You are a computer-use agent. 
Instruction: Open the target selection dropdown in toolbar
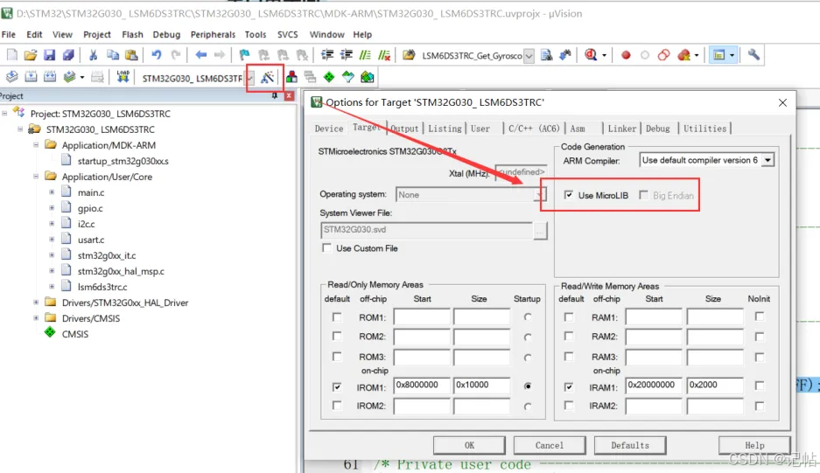click(250, 78)
